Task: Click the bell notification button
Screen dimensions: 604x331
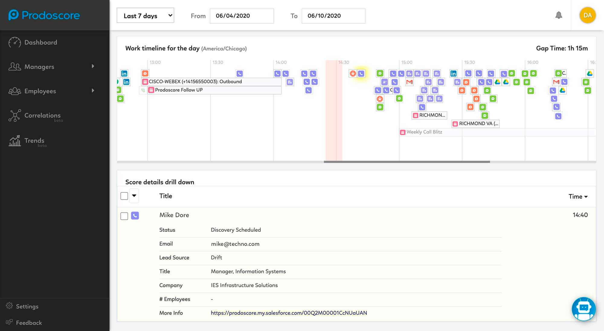Action: tap(559, 15)
